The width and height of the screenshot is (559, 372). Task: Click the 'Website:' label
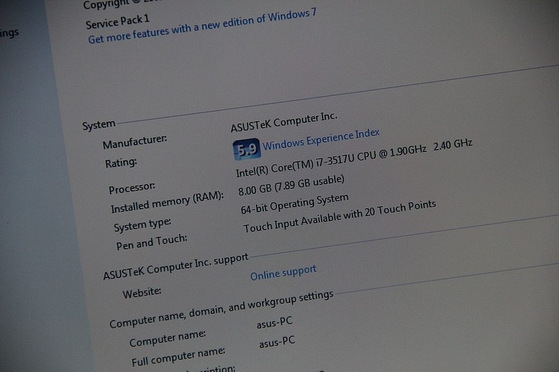142,293
